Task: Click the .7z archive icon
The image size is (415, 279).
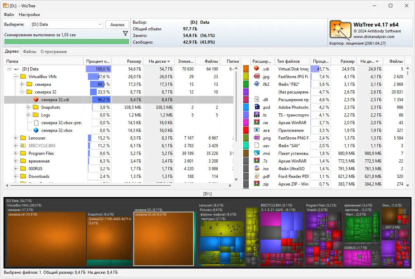Action: point(256,161)
